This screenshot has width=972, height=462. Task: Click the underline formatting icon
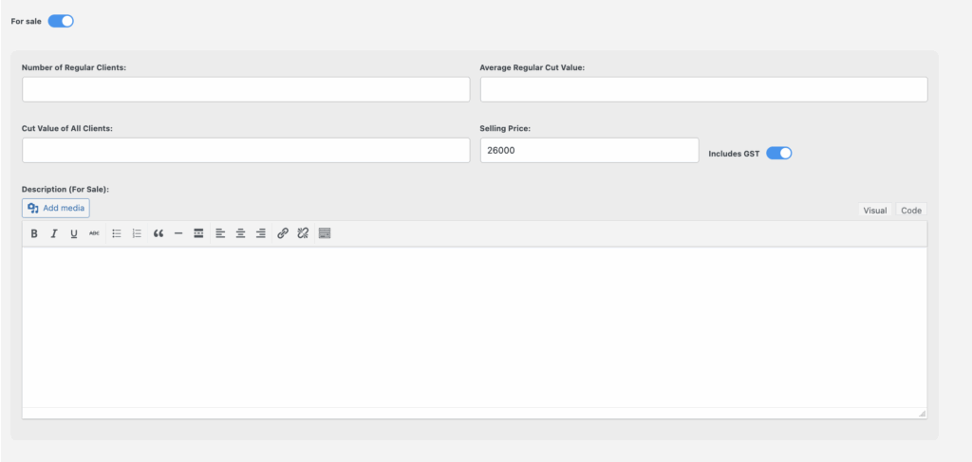pyautogui.click(x=73, y=233)
